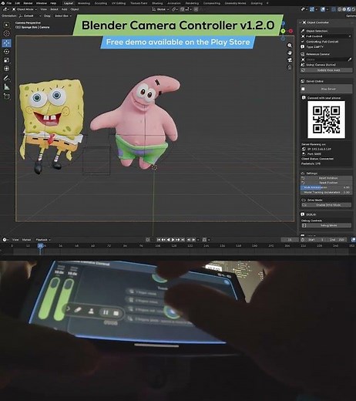Open the Help menu
The width and height of the screenshot is (356, 401).
53,3
